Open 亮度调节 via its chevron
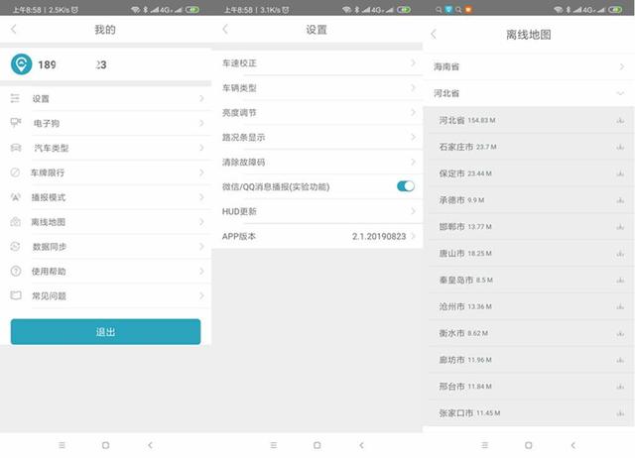The height and width of the screenshot is (458, 635). [413, 112]
